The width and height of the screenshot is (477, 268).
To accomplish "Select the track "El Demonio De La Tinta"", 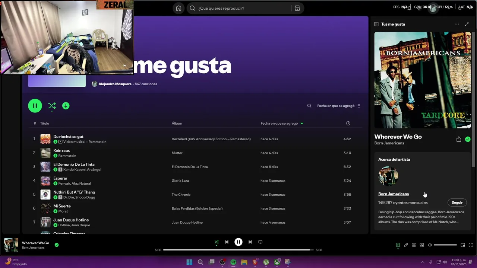I will pos(74,164).
